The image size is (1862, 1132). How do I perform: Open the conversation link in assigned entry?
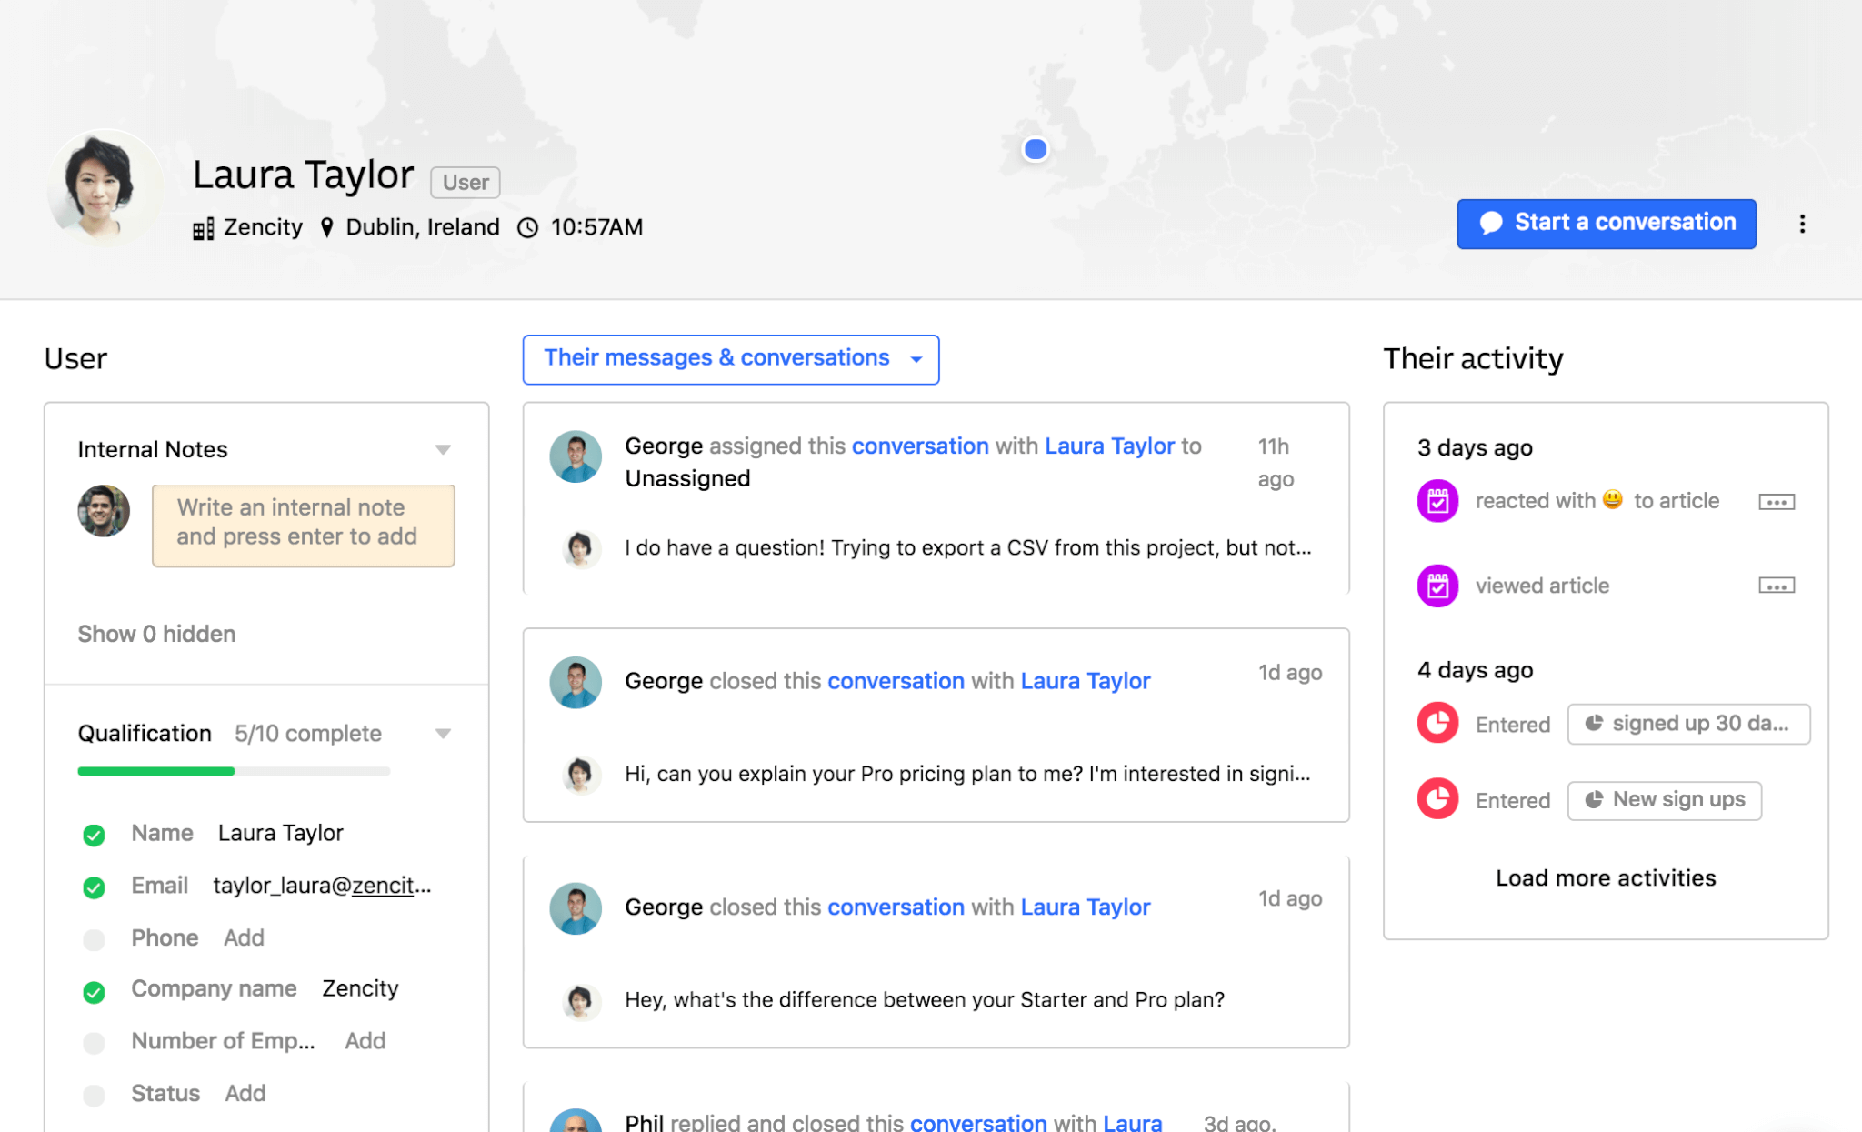(x=920, y=446)
